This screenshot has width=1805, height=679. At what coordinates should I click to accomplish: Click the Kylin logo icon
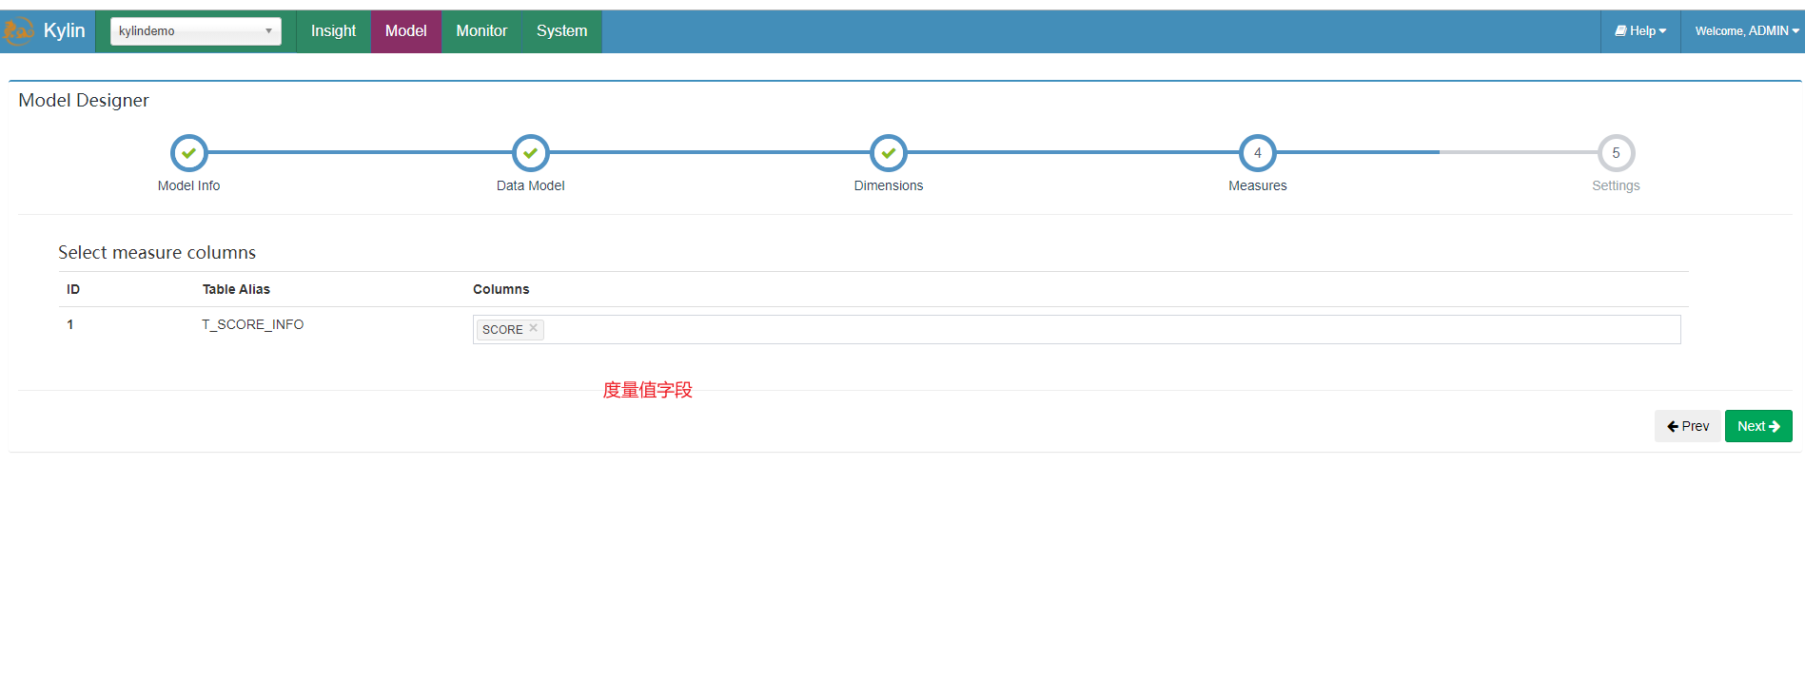(17, 31)
